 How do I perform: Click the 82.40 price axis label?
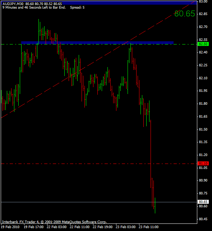click(203, 52)
